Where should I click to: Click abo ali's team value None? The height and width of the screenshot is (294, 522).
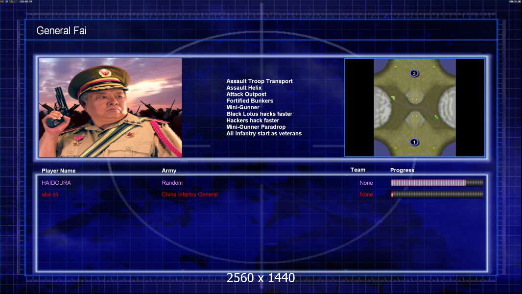click(366, 195)
